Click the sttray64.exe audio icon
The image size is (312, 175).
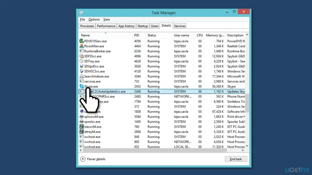(x=81, y=131)
